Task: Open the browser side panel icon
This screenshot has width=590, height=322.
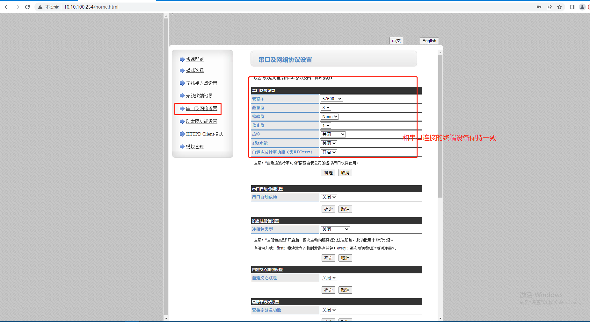Action: 572,7
